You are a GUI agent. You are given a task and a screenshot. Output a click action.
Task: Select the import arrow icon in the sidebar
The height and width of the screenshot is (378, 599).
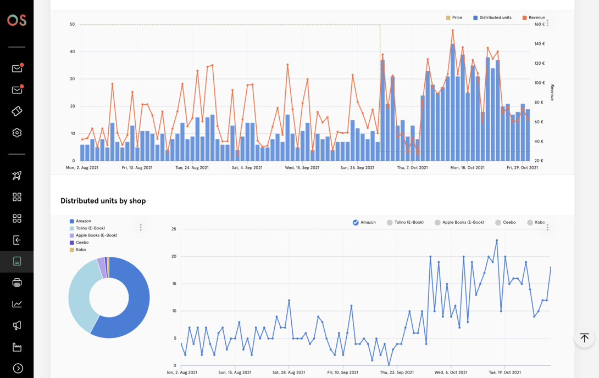(x=17, y=240)
